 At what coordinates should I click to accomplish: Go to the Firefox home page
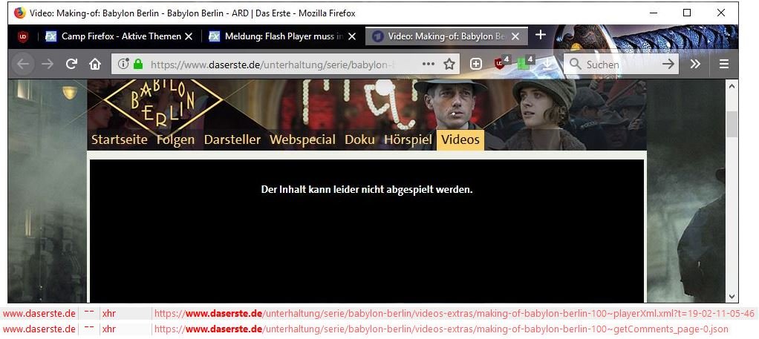[95, 64]
